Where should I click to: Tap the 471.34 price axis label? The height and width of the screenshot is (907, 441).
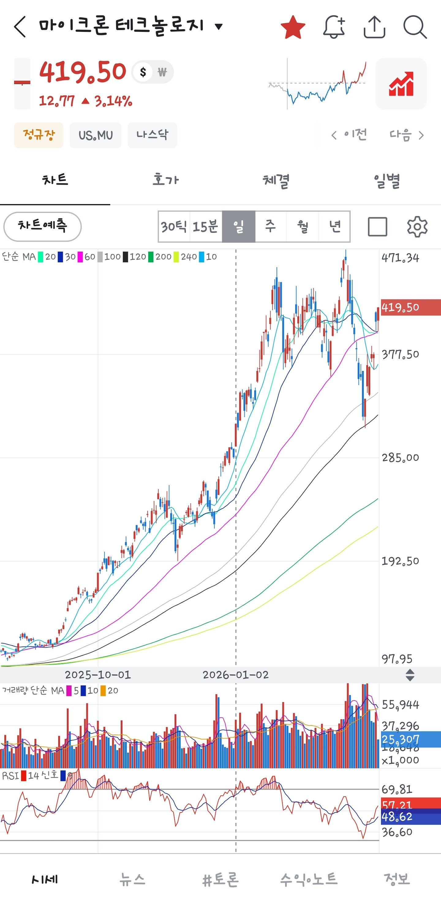401,258
